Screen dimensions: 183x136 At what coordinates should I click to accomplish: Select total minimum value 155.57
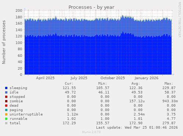tap(103, 123)
